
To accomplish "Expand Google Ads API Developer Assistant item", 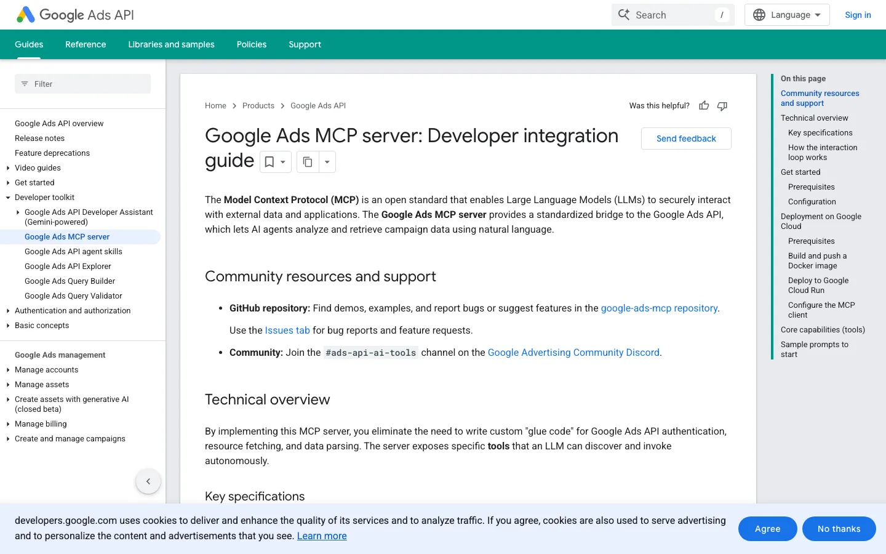I will click(18, 212).
